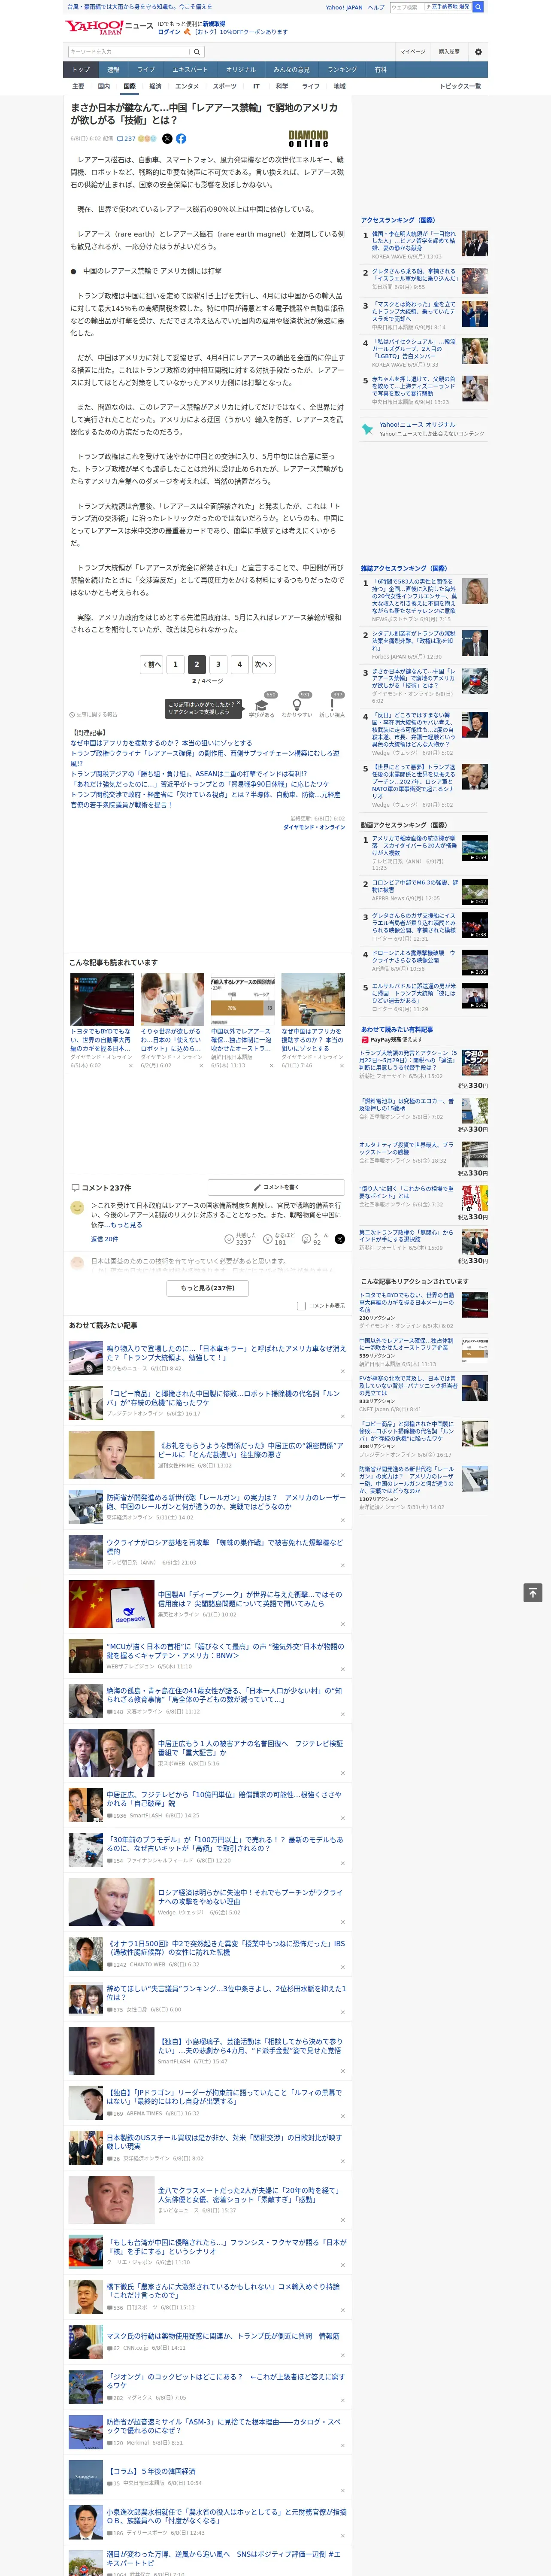
Task: Click the 記事に関する報告 report icon link
Action: coord(94,715)
